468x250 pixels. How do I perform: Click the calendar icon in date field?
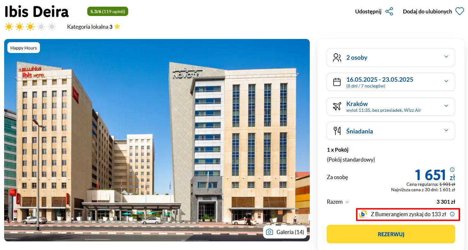point(337,82)
